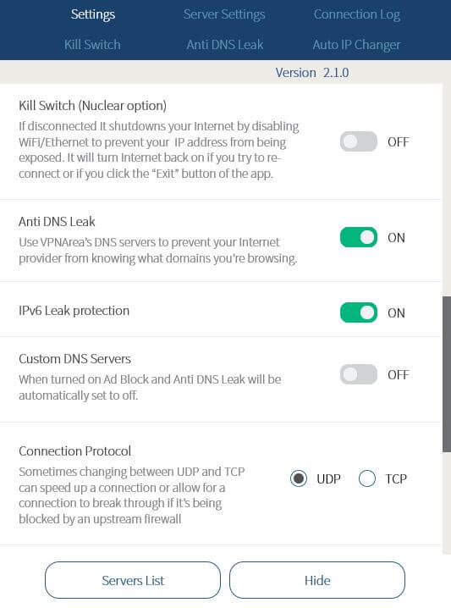The image size is (451, 608).
Task: Select the Anti DNS Leak tab
Action: [x=225, y=45]
